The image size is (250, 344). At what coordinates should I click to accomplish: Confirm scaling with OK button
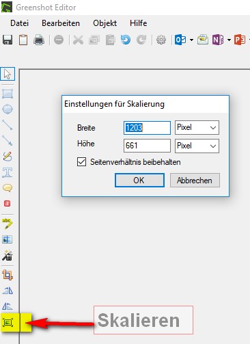pyautogui.click(x=139, y=181)
